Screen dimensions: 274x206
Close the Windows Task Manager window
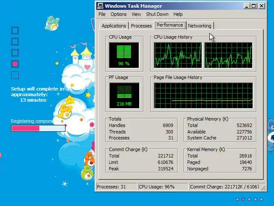[262, 6]
